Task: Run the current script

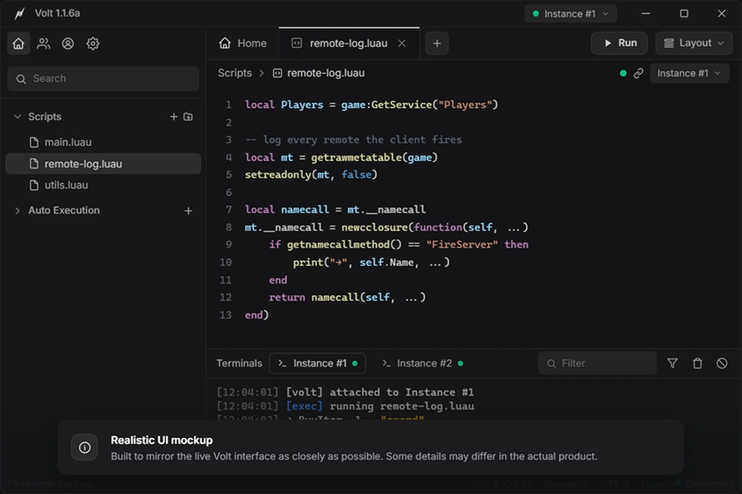Action: (x=619, y=43)
